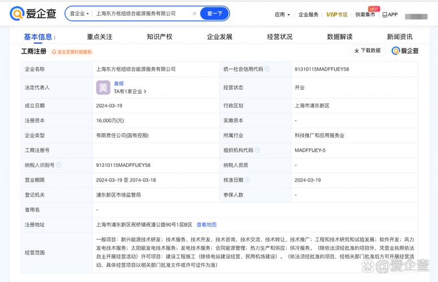Open legal representative 黄晖 profile link
The image size is (438, 282).
tap(119, 83)
